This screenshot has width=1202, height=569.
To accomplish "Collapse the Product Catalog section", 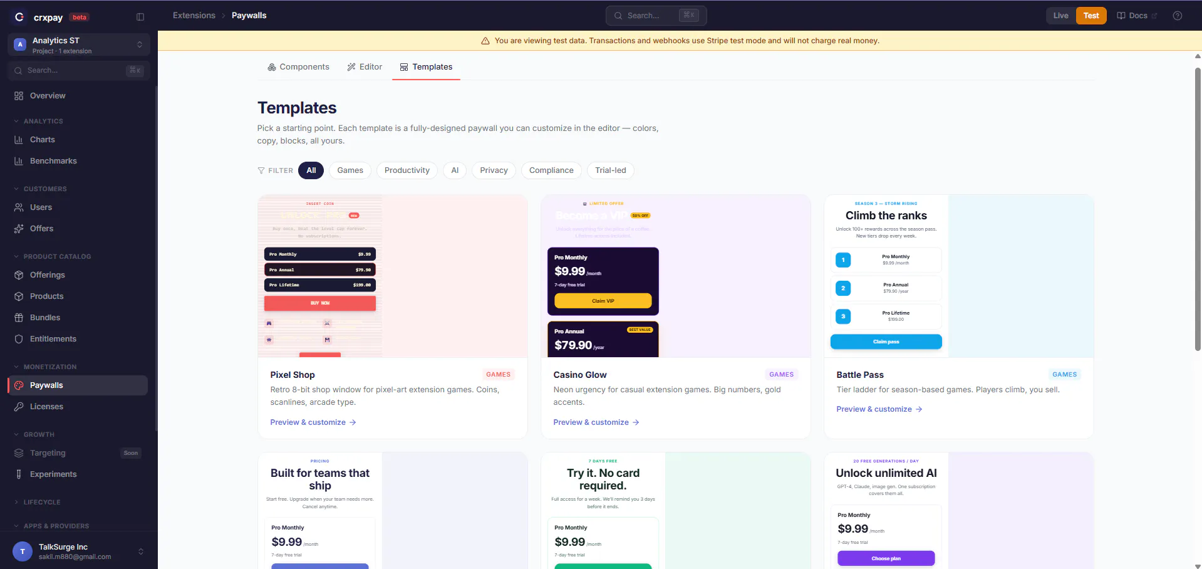I will 53,256.
